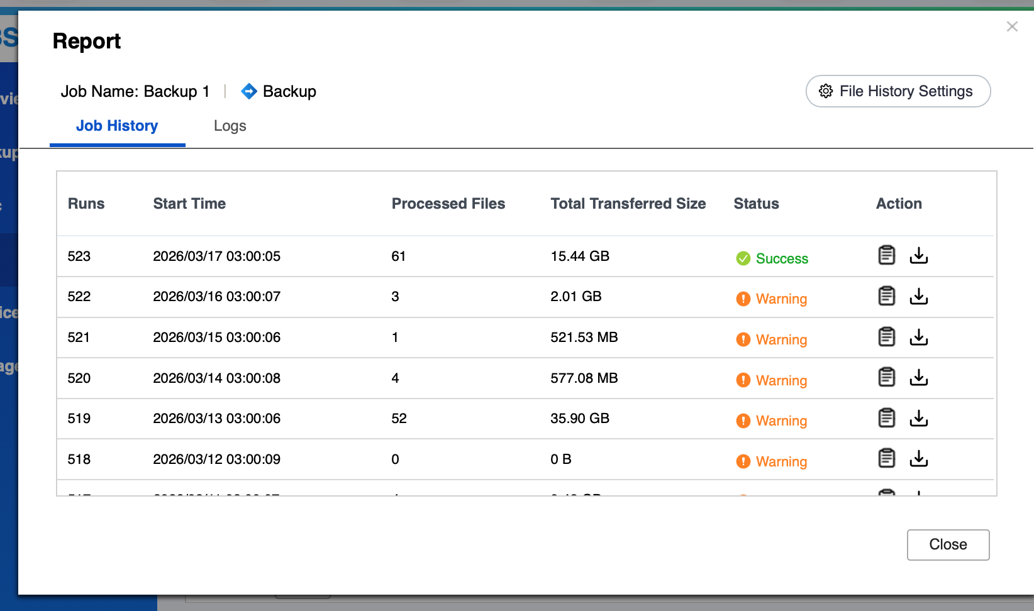Click the Start Time column header
Viewport: 1034px width, 611px height.
[189, 204]
